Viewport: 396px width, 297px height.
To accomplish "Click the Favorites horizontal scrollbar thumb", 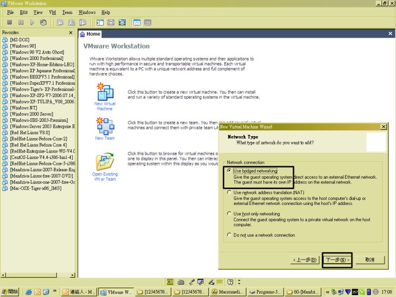I will [x=31, y=275].
